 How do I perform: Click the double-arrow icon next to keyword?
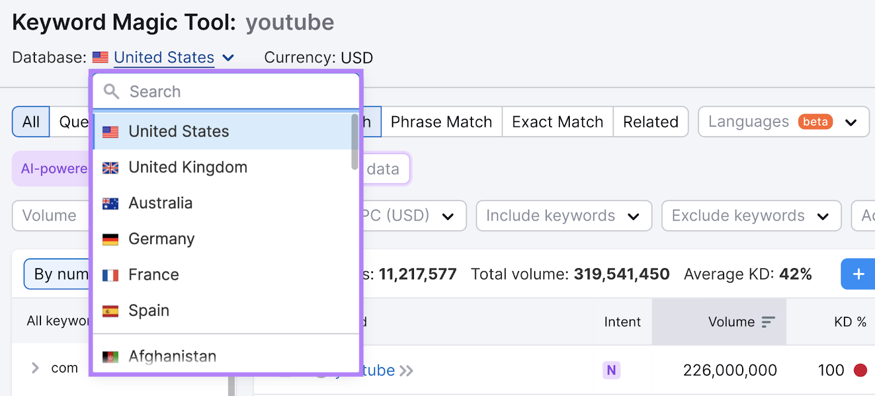pos(406,371)
